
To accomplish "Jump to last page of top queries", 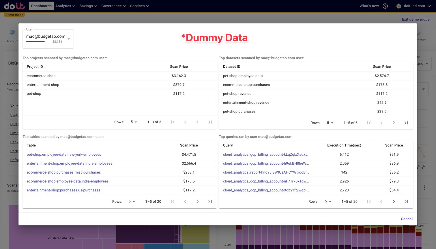I will pyautogui.click(x=406, y=202).
